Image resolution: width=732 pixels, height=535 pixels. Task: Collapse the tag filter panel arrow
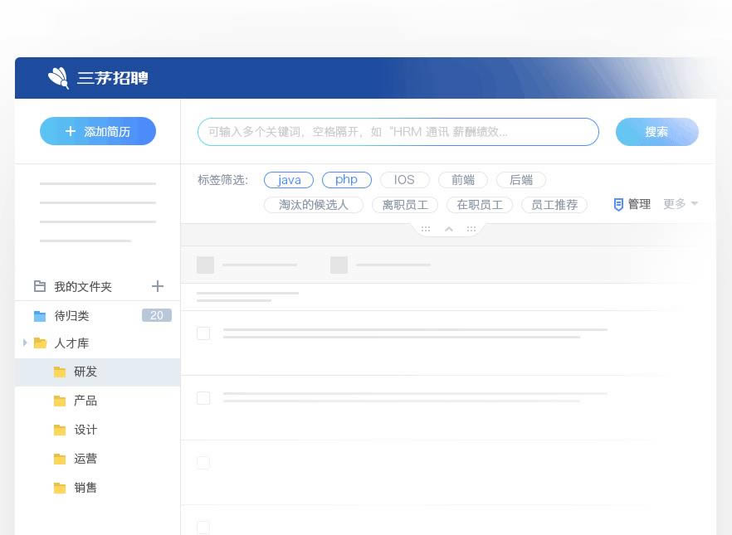pyautogui.click(x=449, y=229)
